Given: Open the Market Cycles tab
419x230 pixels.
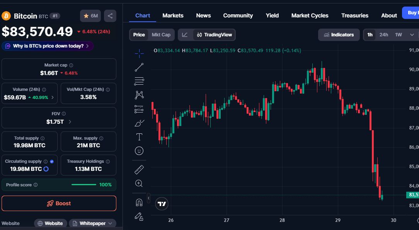Looking at the screenshot, I should (310, 15).
